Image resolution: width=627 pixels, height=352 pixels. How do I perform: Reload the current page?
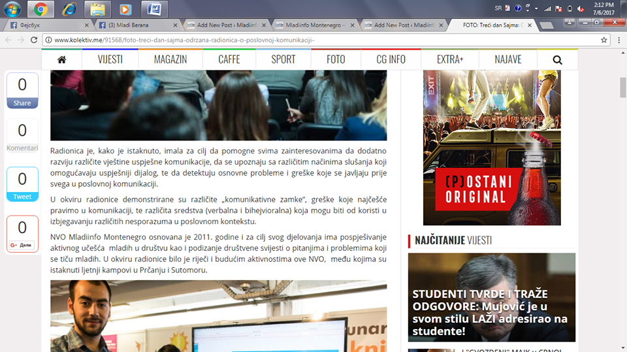click(34, 40)
